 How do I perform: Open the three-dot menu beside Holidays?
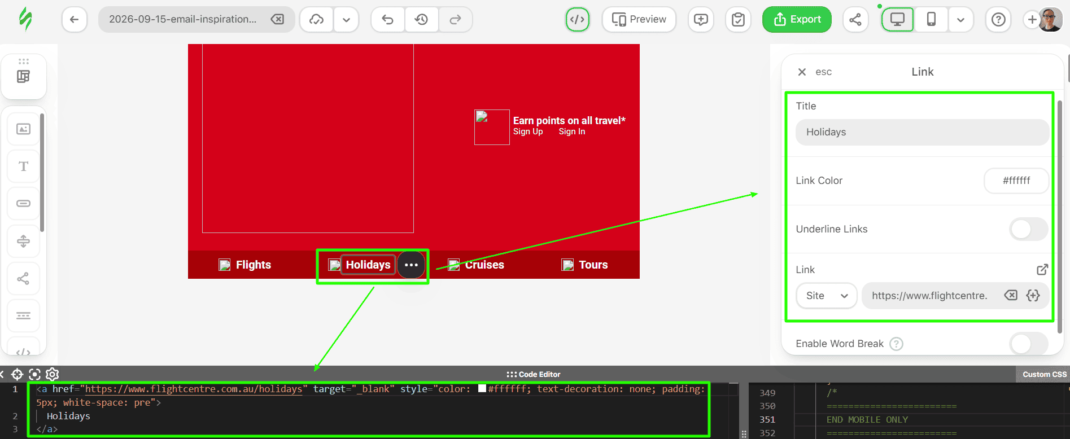[x=411, y=265]
